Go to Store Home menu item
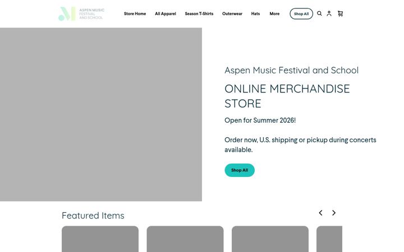 coord(135,13)
